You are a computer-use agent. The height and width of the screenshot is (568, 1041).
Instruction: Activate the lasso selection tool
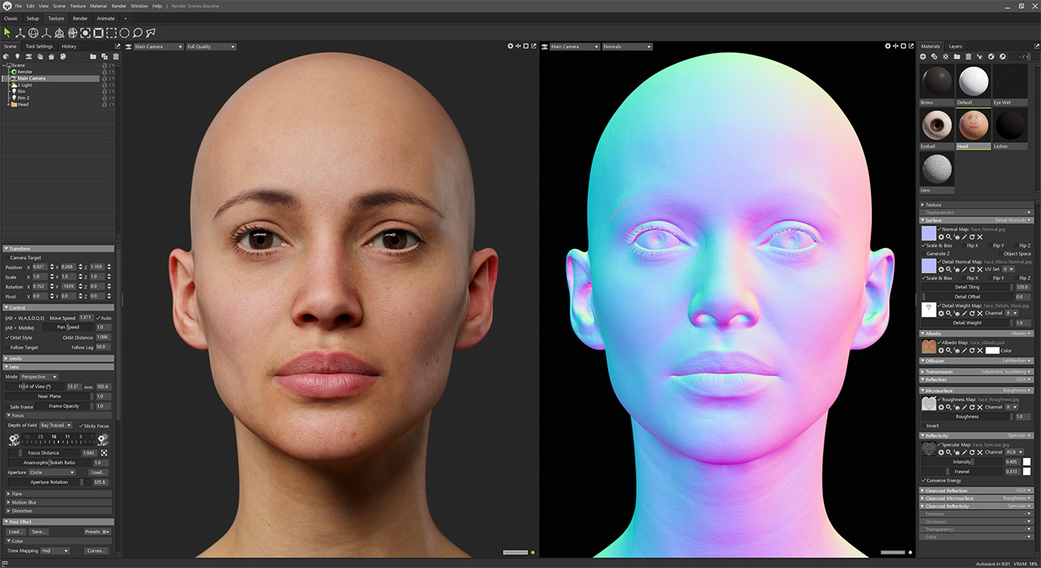coord(136,34)
